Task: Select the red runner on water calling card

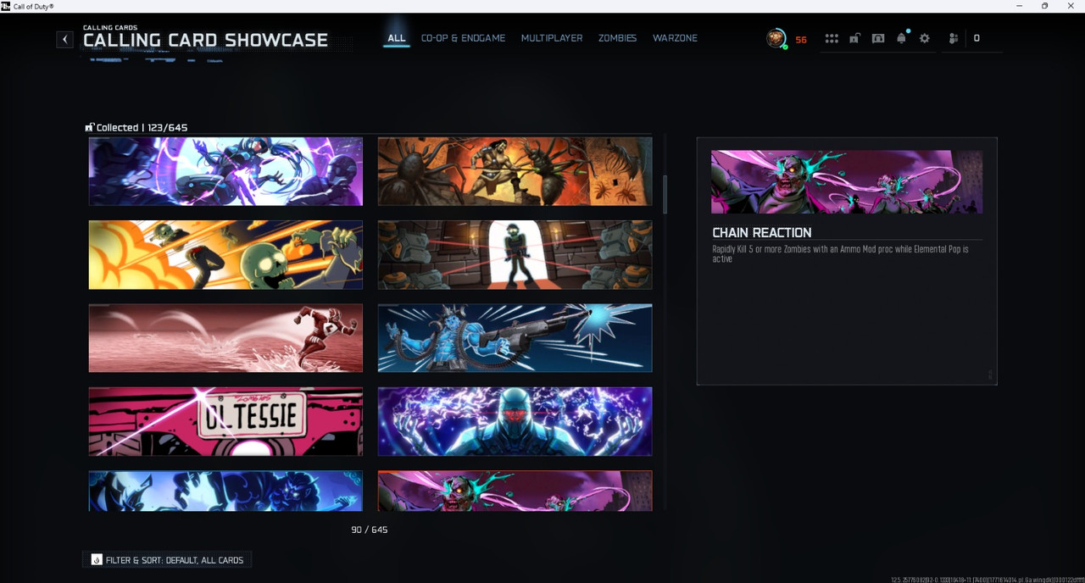Action: click(225, 338)
